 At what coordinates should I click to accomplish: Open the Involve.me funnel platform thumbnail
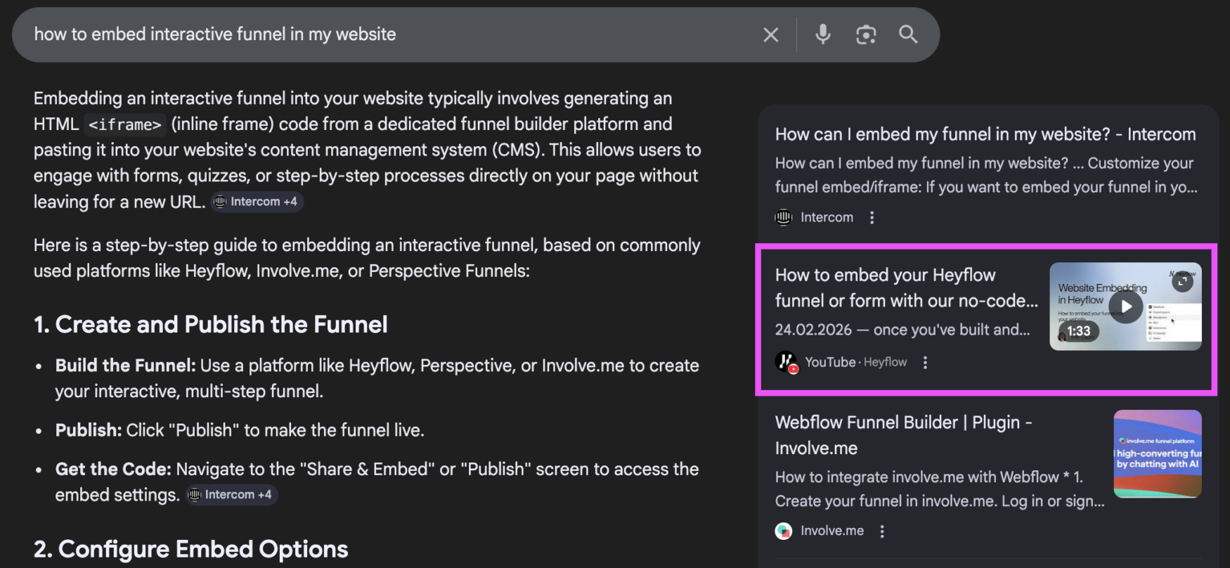(1157, 454)
